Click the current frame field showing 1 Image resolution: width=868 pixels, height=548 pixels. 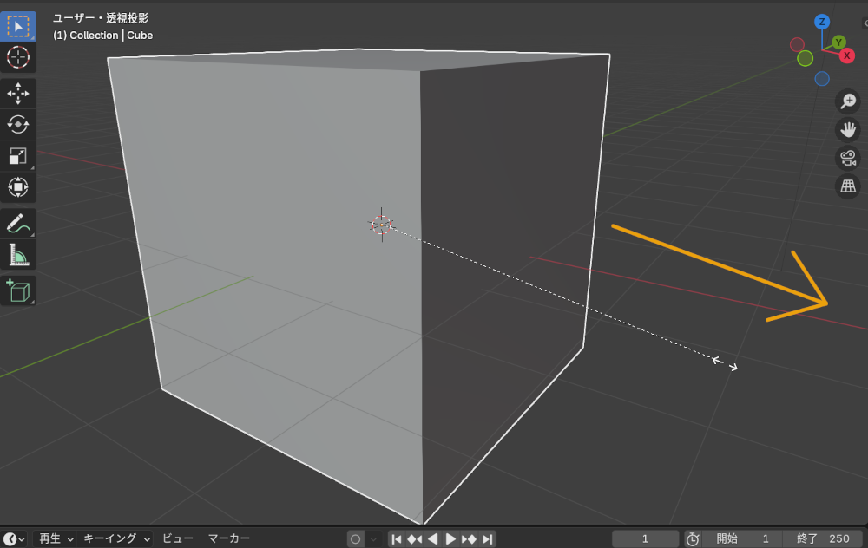(646, 538)
